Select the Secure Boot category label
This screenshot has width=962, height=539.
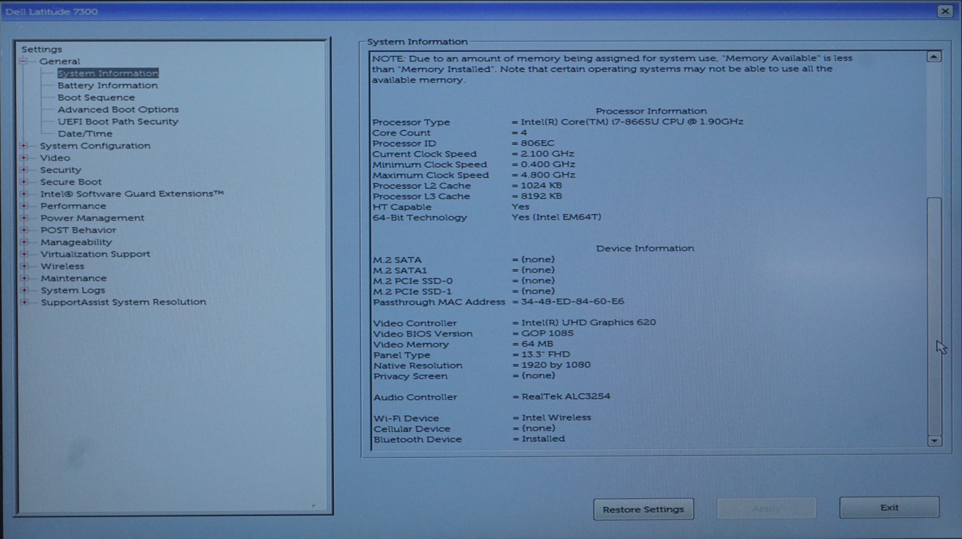pos(71,182)
